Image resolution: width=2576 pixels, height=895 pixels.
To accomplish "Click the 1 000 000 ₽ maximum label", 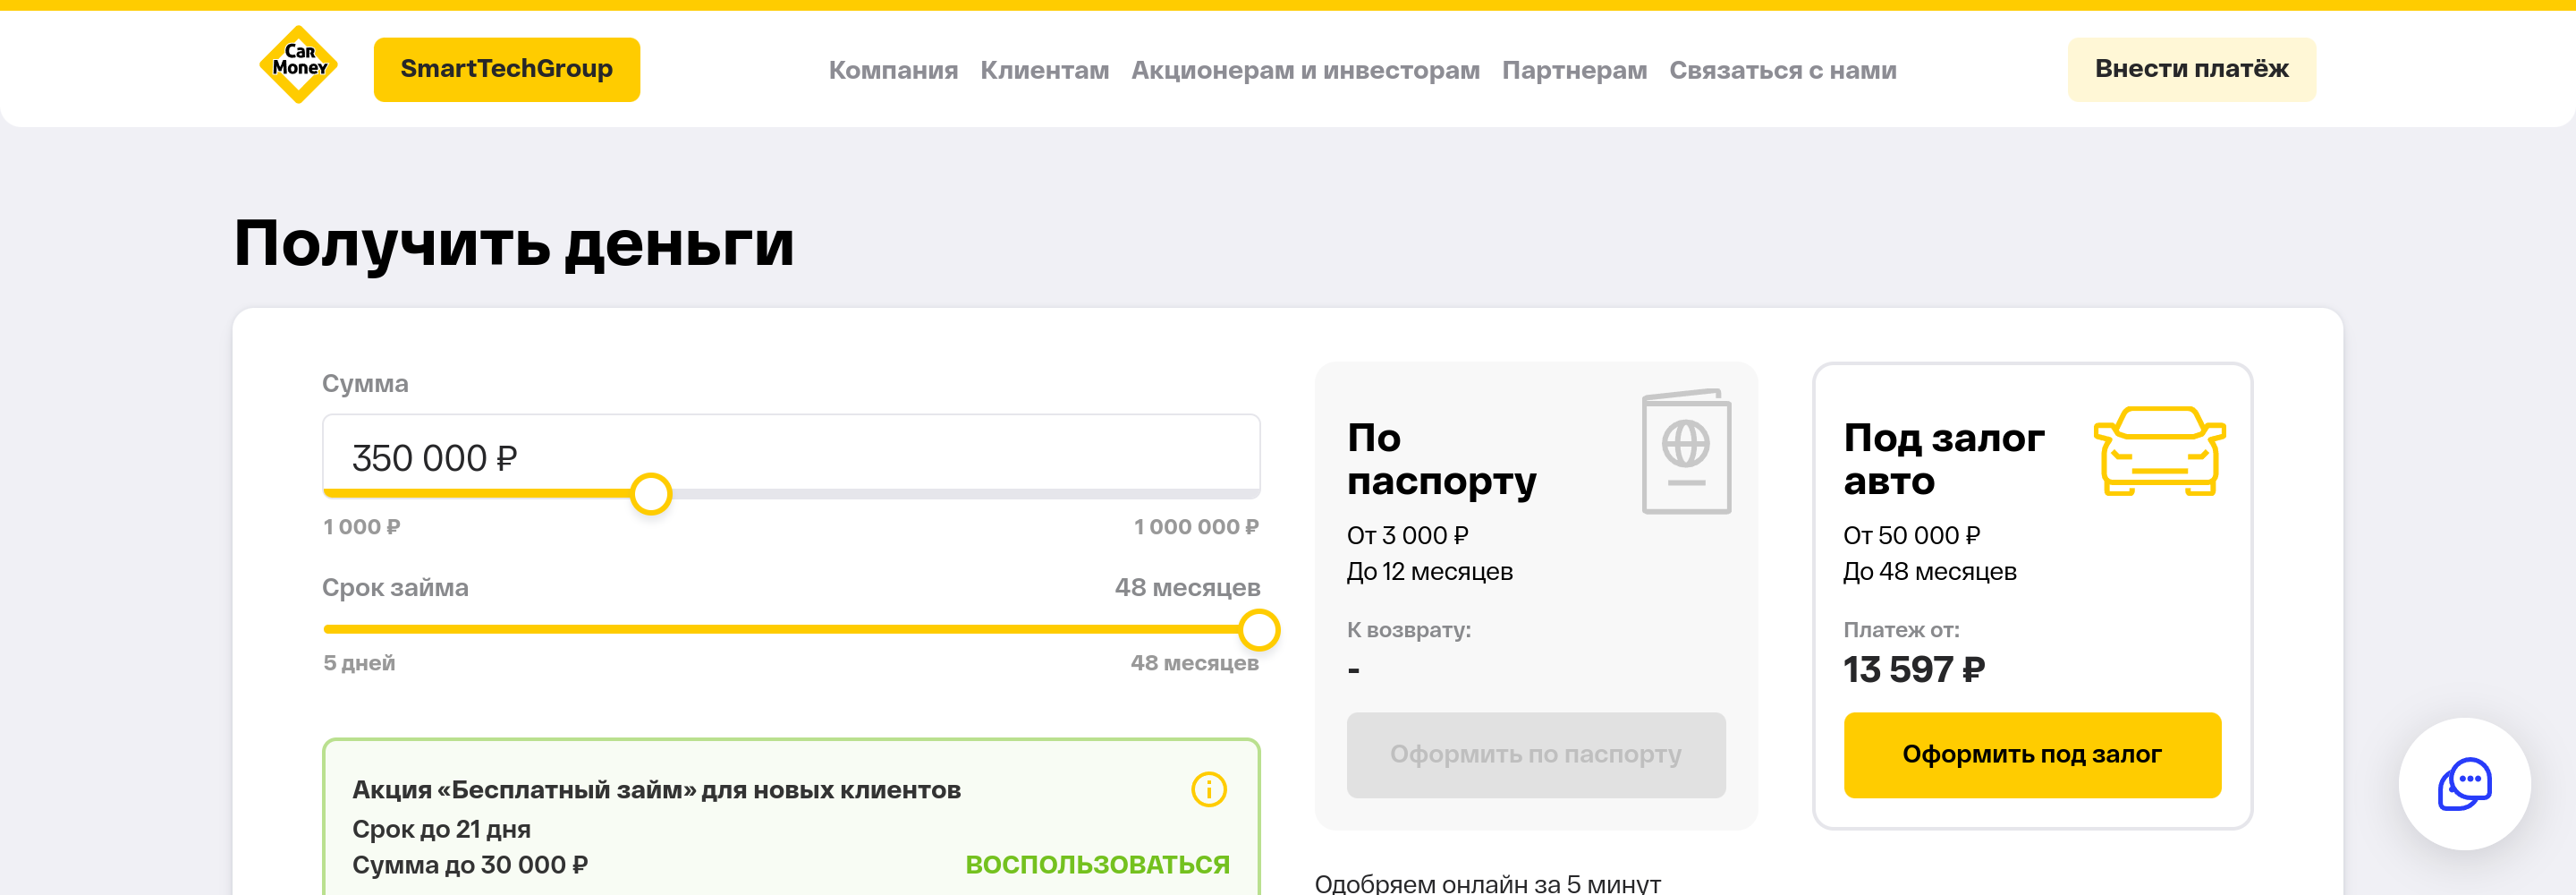I will tap(1196, 526).
